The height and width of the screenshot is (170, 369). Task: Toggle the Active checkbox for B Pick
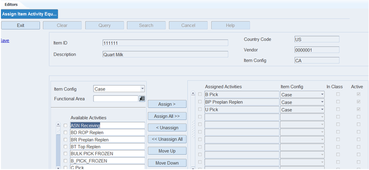pyautogui.click(x=359, y=94)
